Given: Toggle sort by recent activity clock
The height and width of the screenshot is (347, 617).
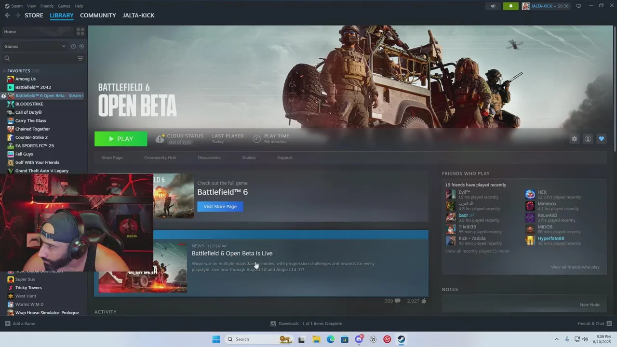Looking at the screenshot, I should 73,46.
